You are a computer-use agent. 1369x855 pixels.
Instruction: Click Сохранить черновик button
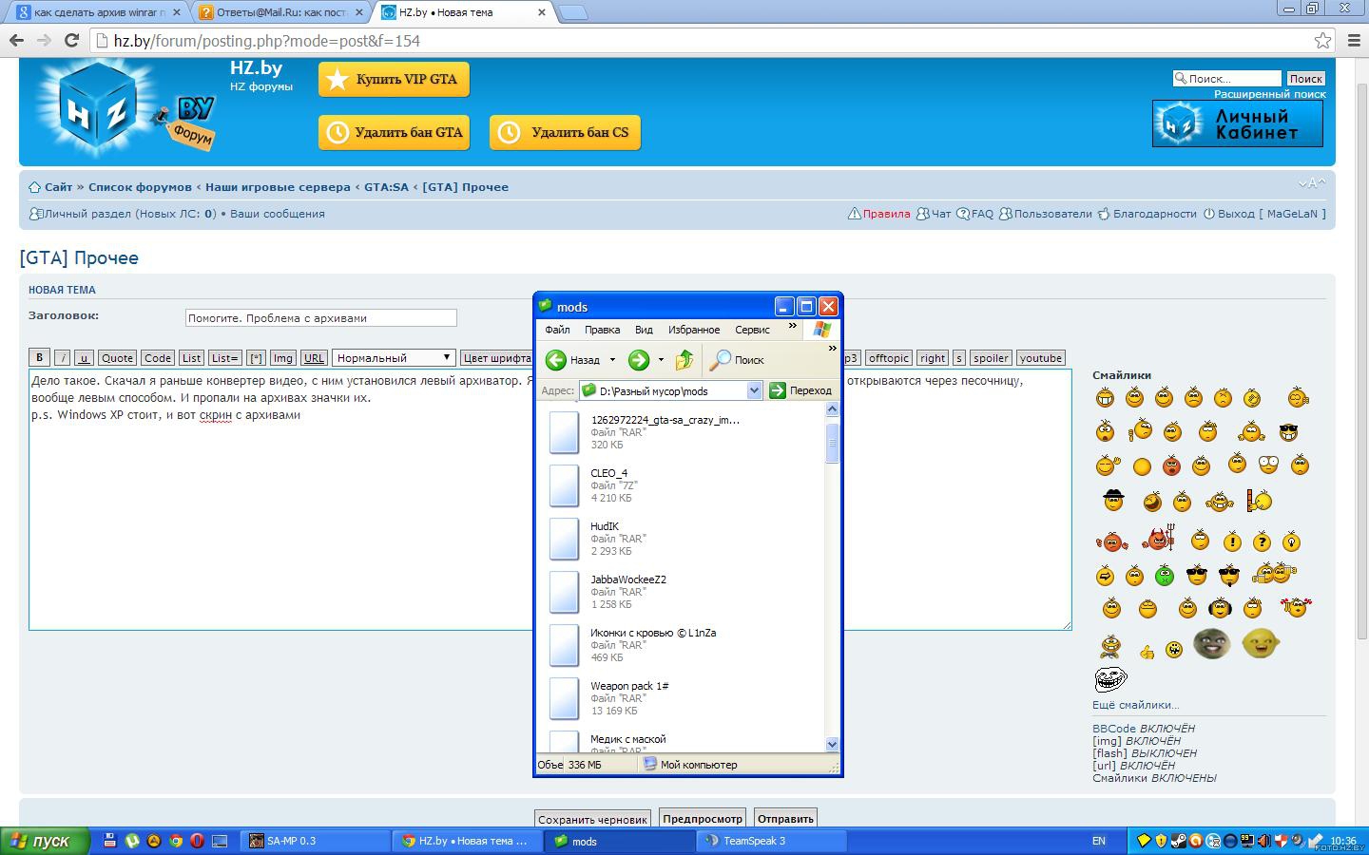pos(592,818)
